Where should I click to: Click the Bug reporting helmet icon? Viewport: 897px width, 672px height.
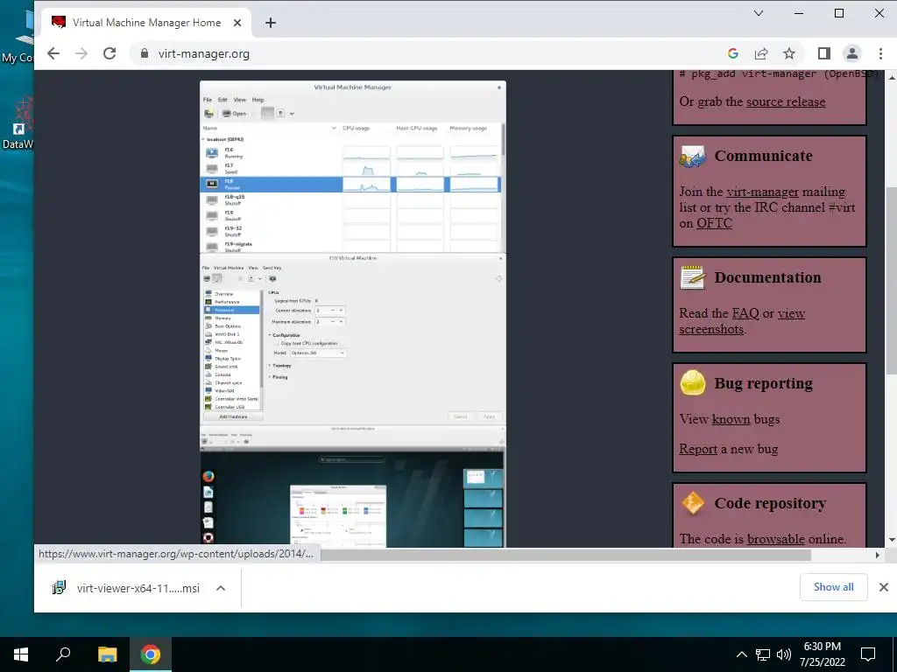[x=692, y=383]
